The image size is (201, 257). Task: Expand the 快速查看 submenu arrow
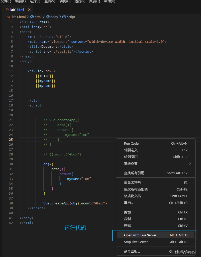click(190, 163)
